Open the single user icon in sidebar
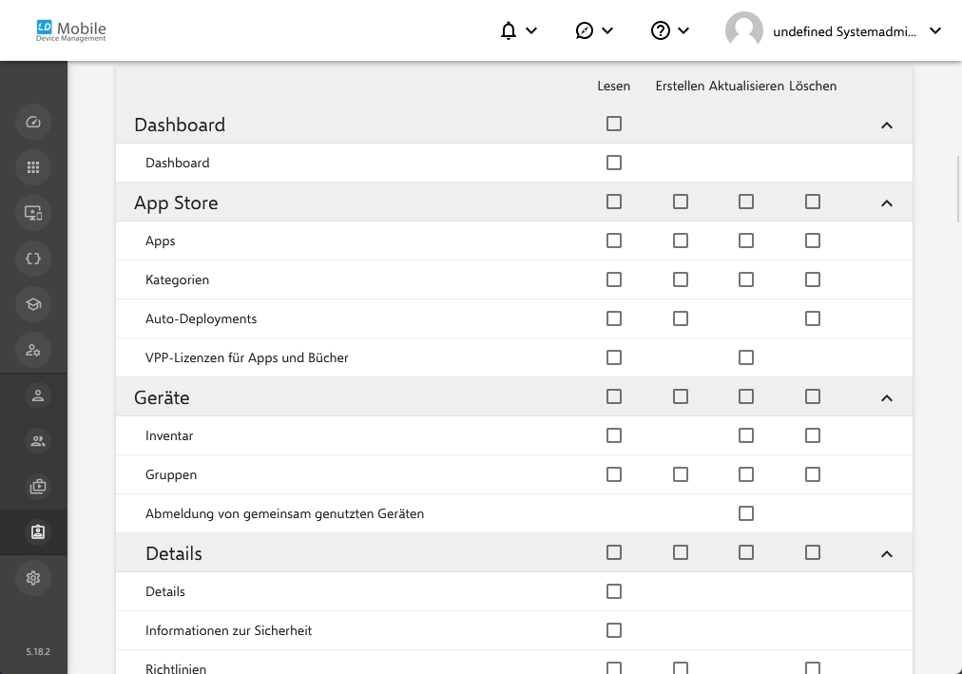Screen dimensions: 962x674 37,395
